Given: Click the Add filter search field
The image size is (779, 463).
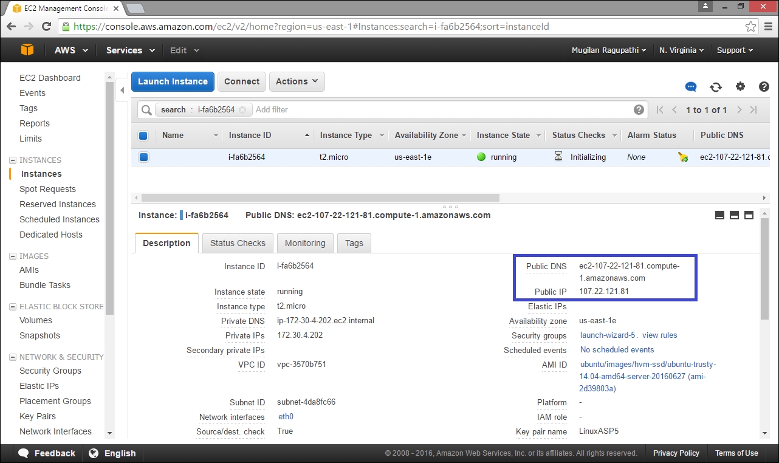Looking at the screenshot, I should (441, 110).
